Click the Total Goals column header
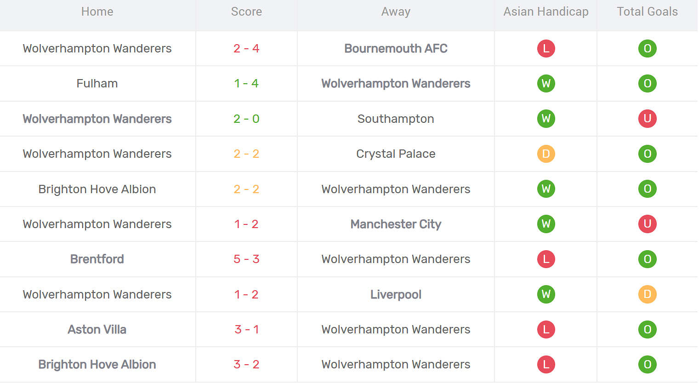 point(647,11)
